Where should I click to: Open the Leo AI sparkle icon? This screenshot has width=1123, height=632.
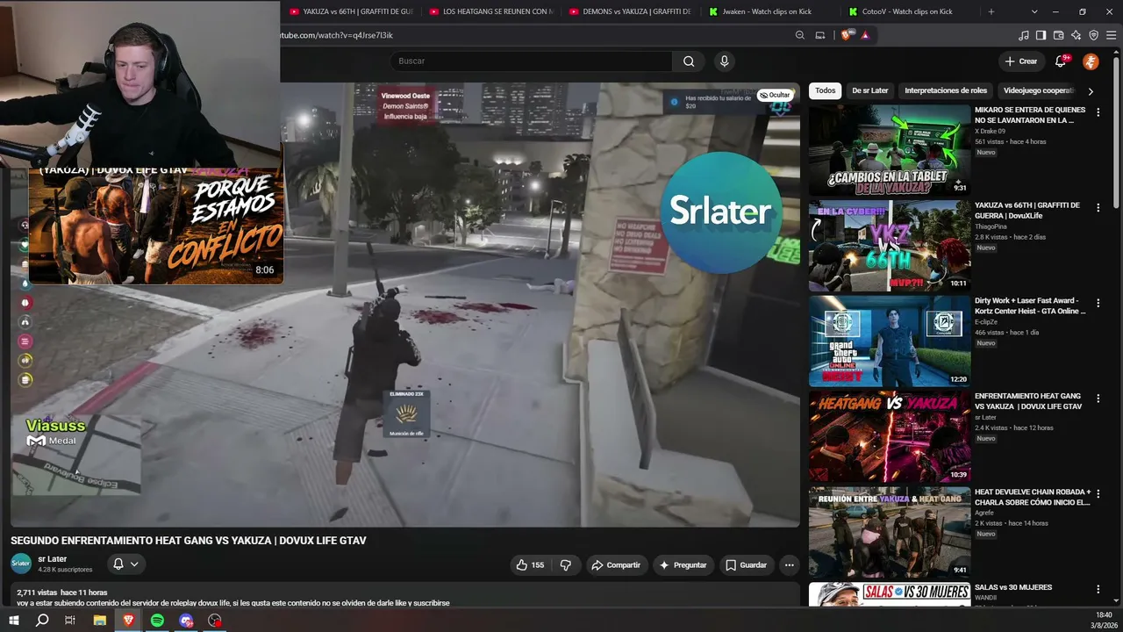pos(1076,35)
